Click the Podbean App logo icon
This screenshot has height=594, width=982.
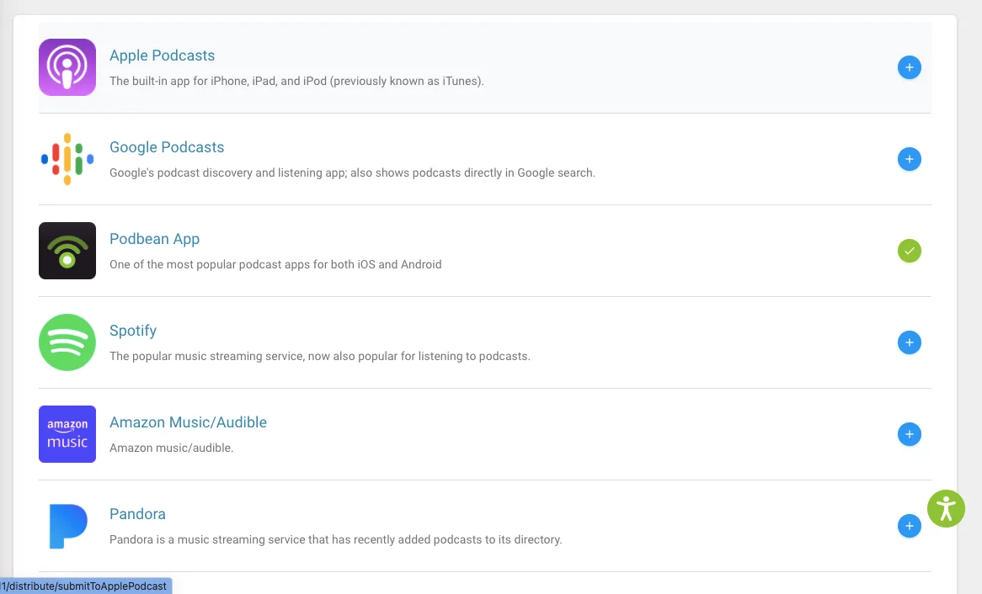coord(67,251)
